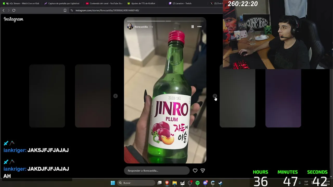Switch to the Lightshot capture tab
This screenshot has width=333, height=187.
62,3
